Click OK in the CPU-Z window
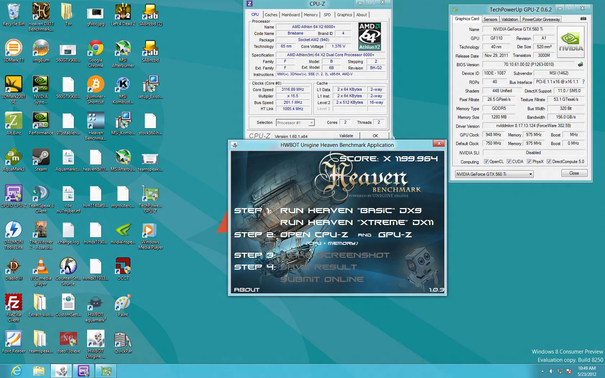The image size is (605, 378). (x=375, y=136)
